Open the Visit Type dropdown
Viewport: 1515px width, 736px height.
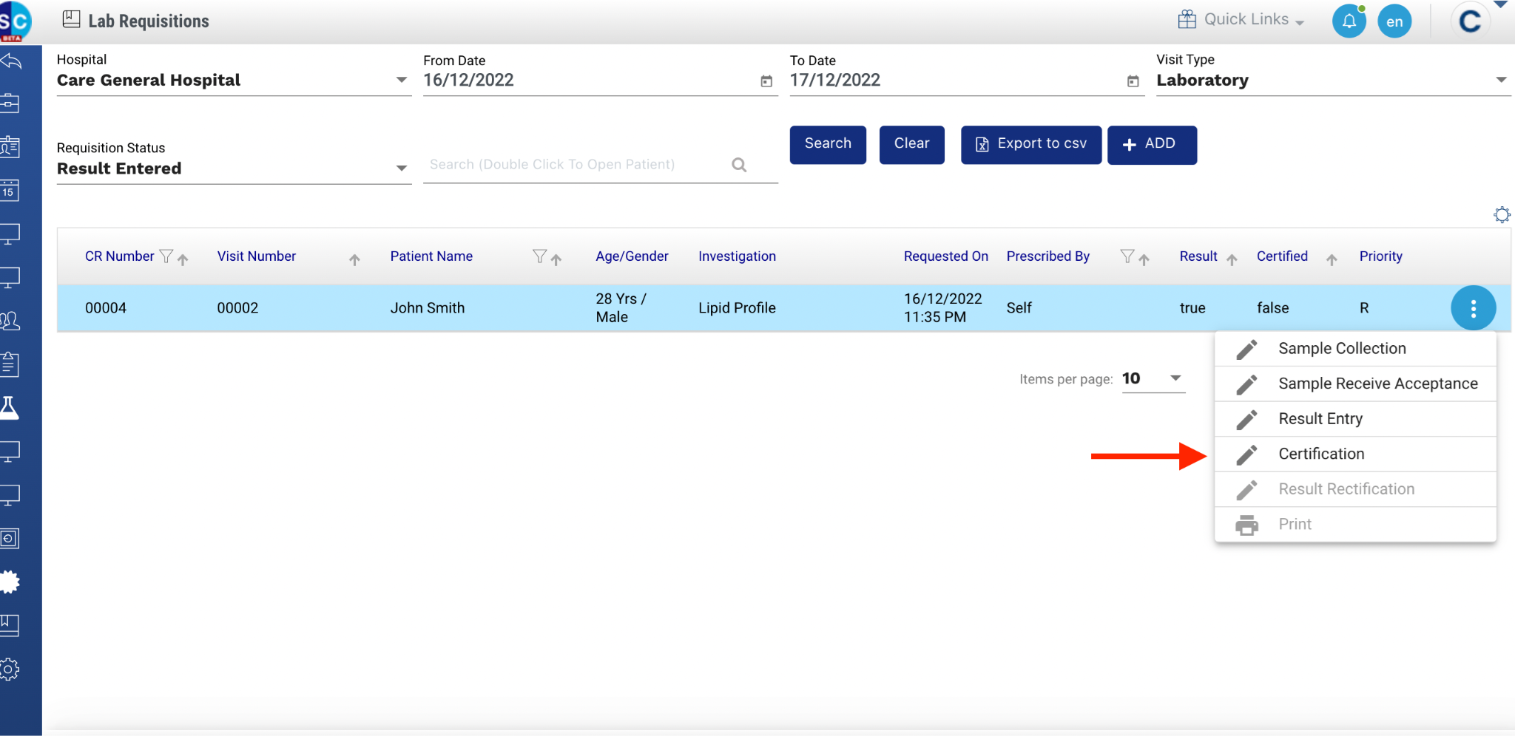[x=1501, y=80]
